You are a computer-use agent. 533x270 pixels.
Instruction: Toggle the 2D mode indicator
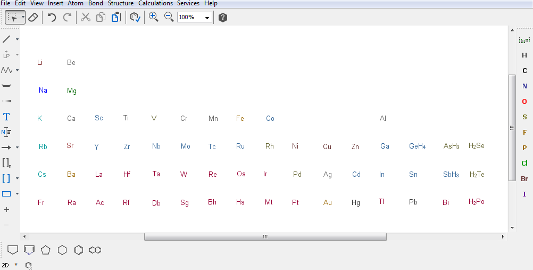(x=5, y=265)
